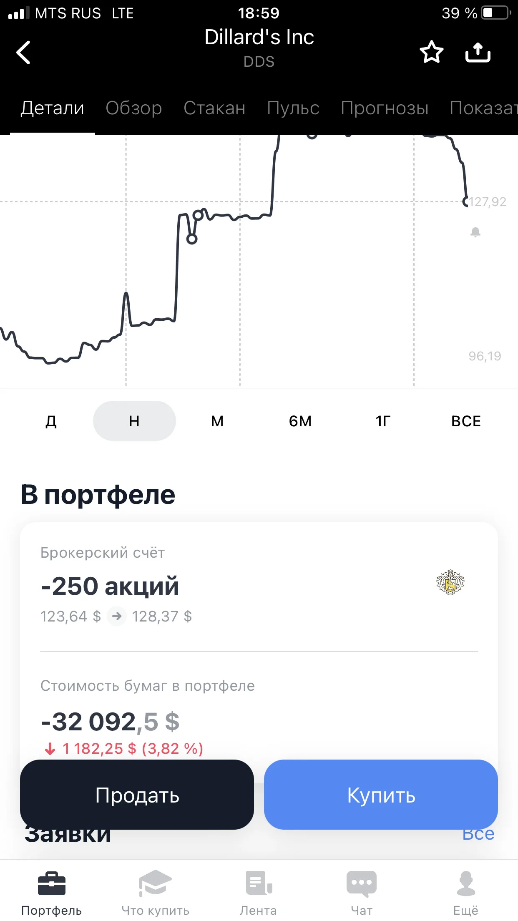This screenshot has height=921, width=518.
Task: Tap the Продать sell button
Action: [137, 795]
